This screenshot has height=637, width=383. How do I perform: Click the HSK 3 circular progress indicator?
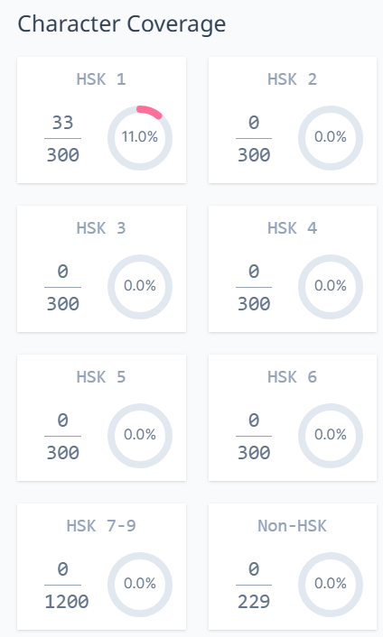click(x=139, y=286)
